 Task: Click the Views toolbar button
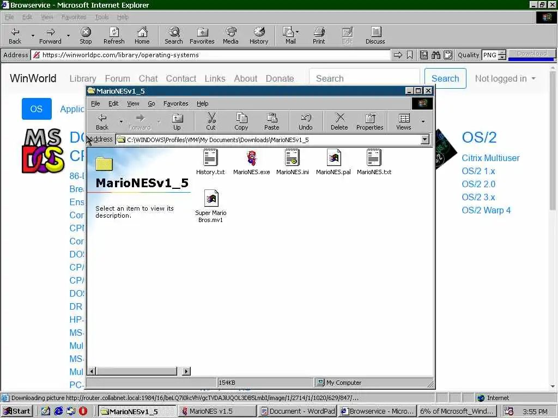[x=404, y=122]
